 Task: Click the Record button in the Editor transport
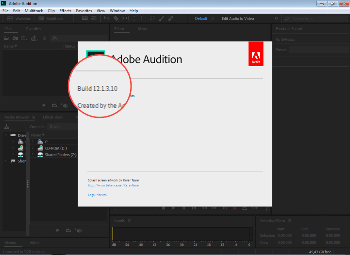coord(234,208)
